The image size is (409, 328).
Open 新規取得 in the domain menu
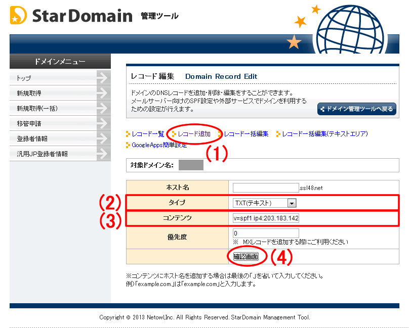pos(60,93)
